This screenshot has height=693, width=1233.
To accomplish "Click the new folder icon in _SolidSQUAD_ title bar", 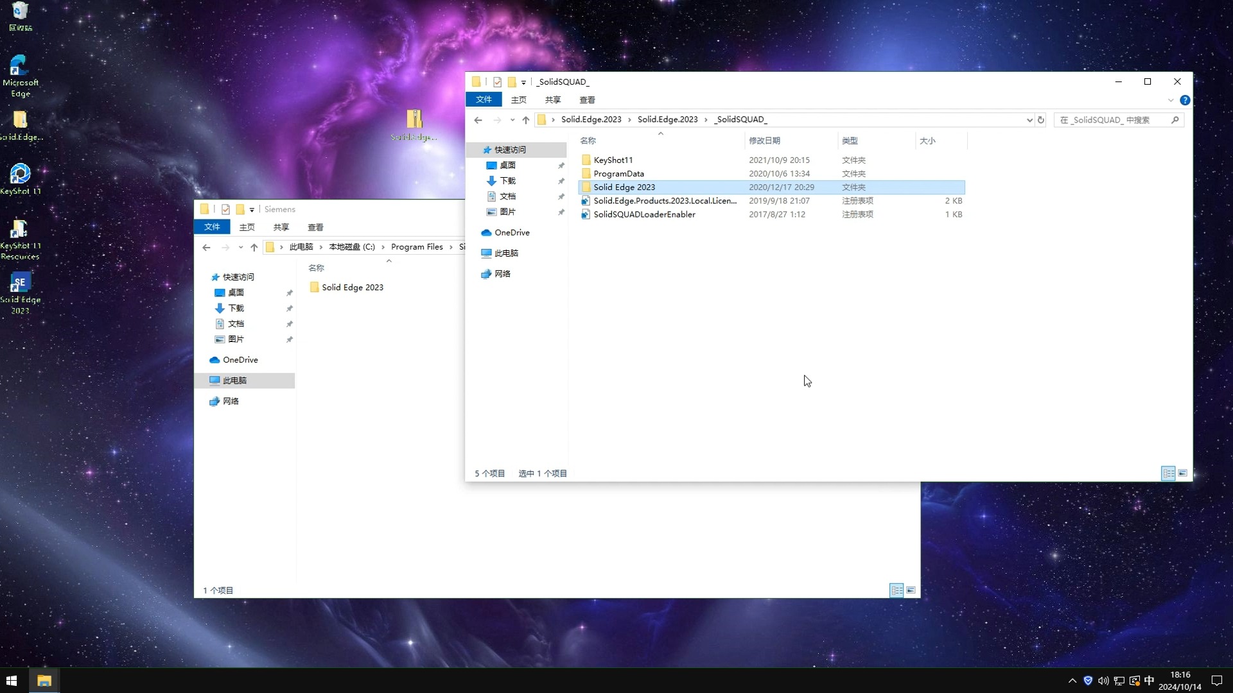I will [512, 82].
